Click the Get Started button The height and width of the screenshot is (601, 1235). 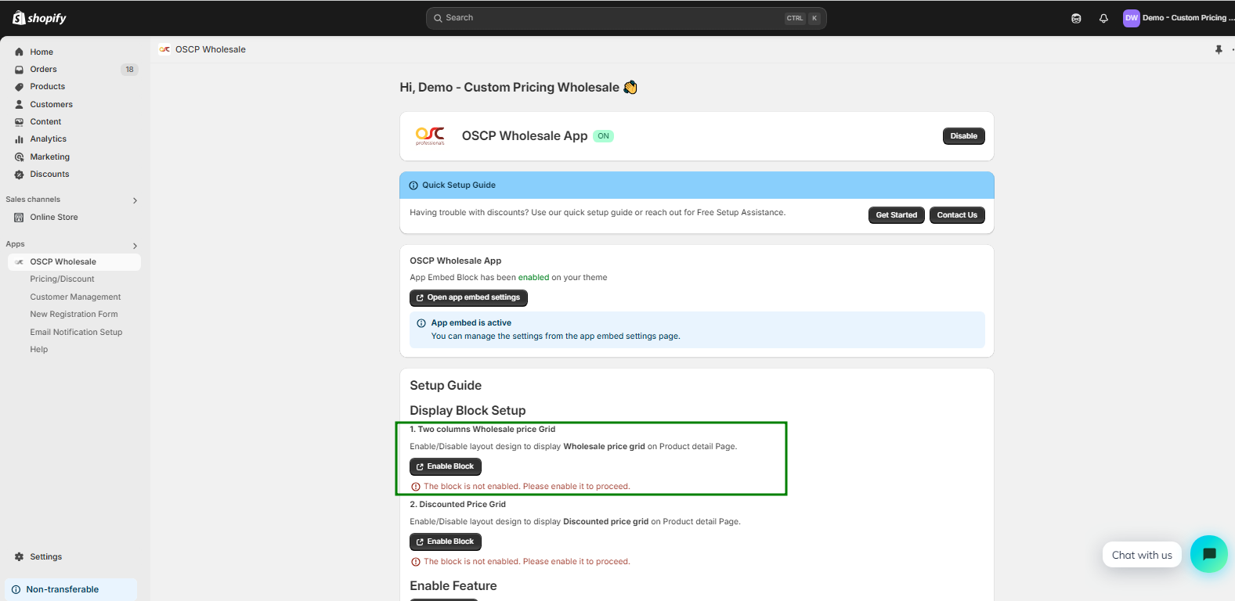896,215
